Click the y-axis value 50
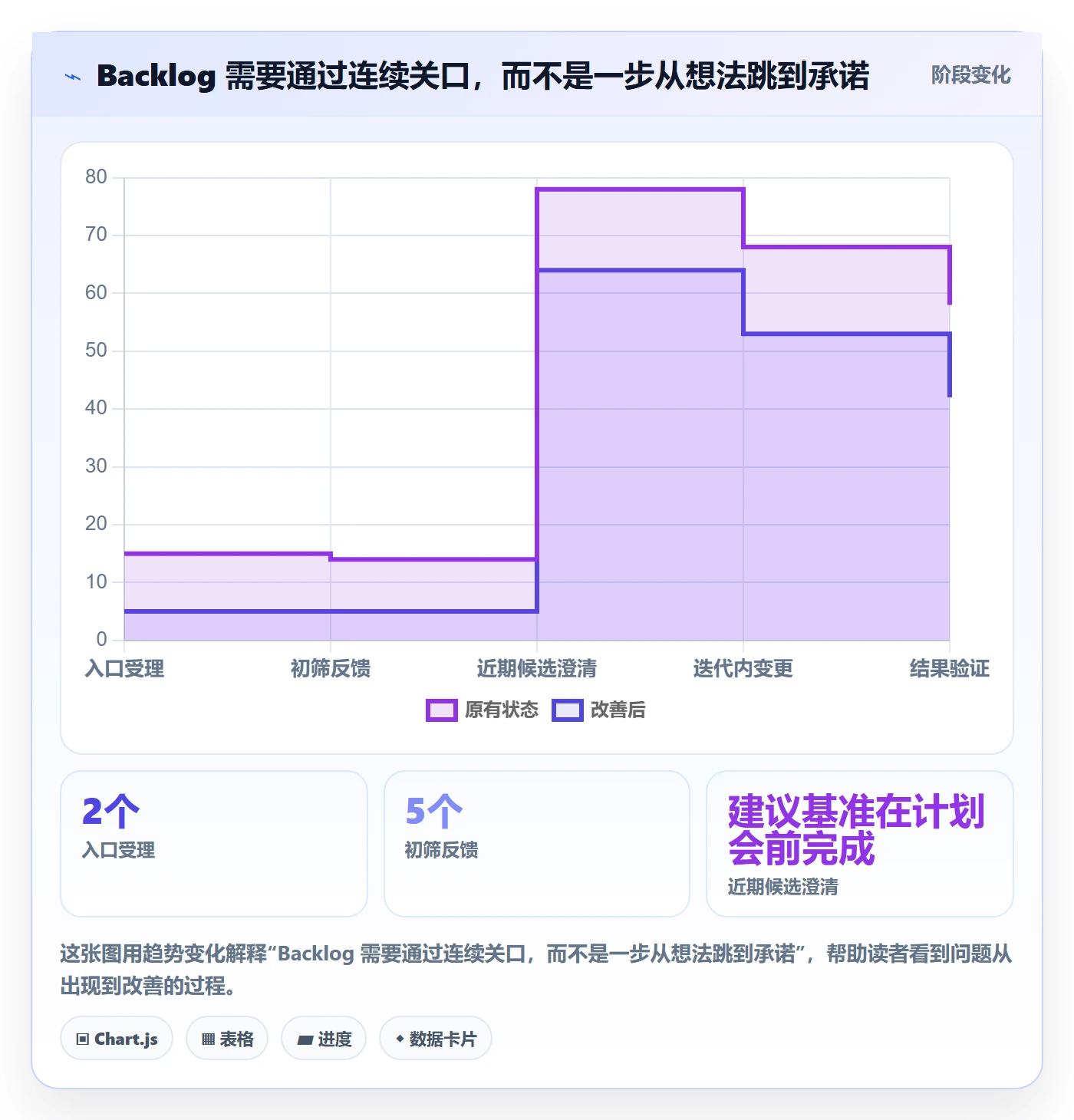The height and width of the screenshot is (1120, 1074). [96, 351]
